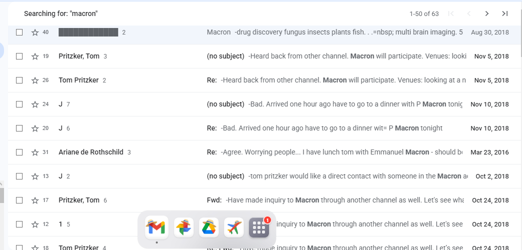Select checkbox for Pritzker, Tom Oct 24 email
Image resolution: width=522 pixels, height=250 pixels.
20,200
